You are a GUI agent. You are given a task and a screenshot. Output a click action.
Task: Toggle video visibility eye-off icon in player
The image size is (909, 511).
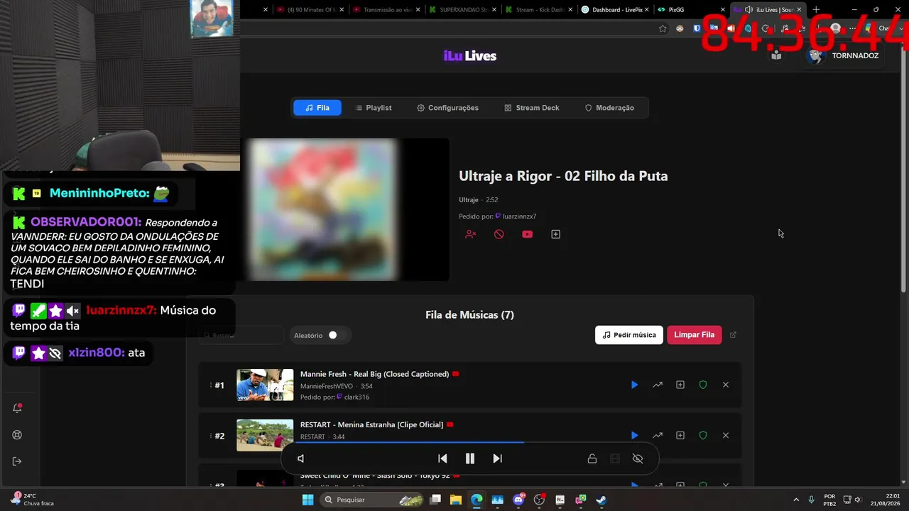pos(638,458)
